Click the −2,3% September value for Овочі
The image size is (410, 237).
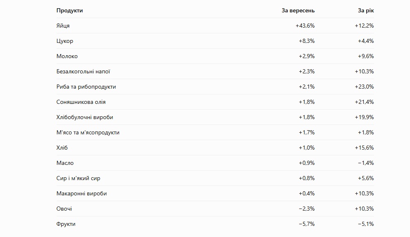(307, 209)
